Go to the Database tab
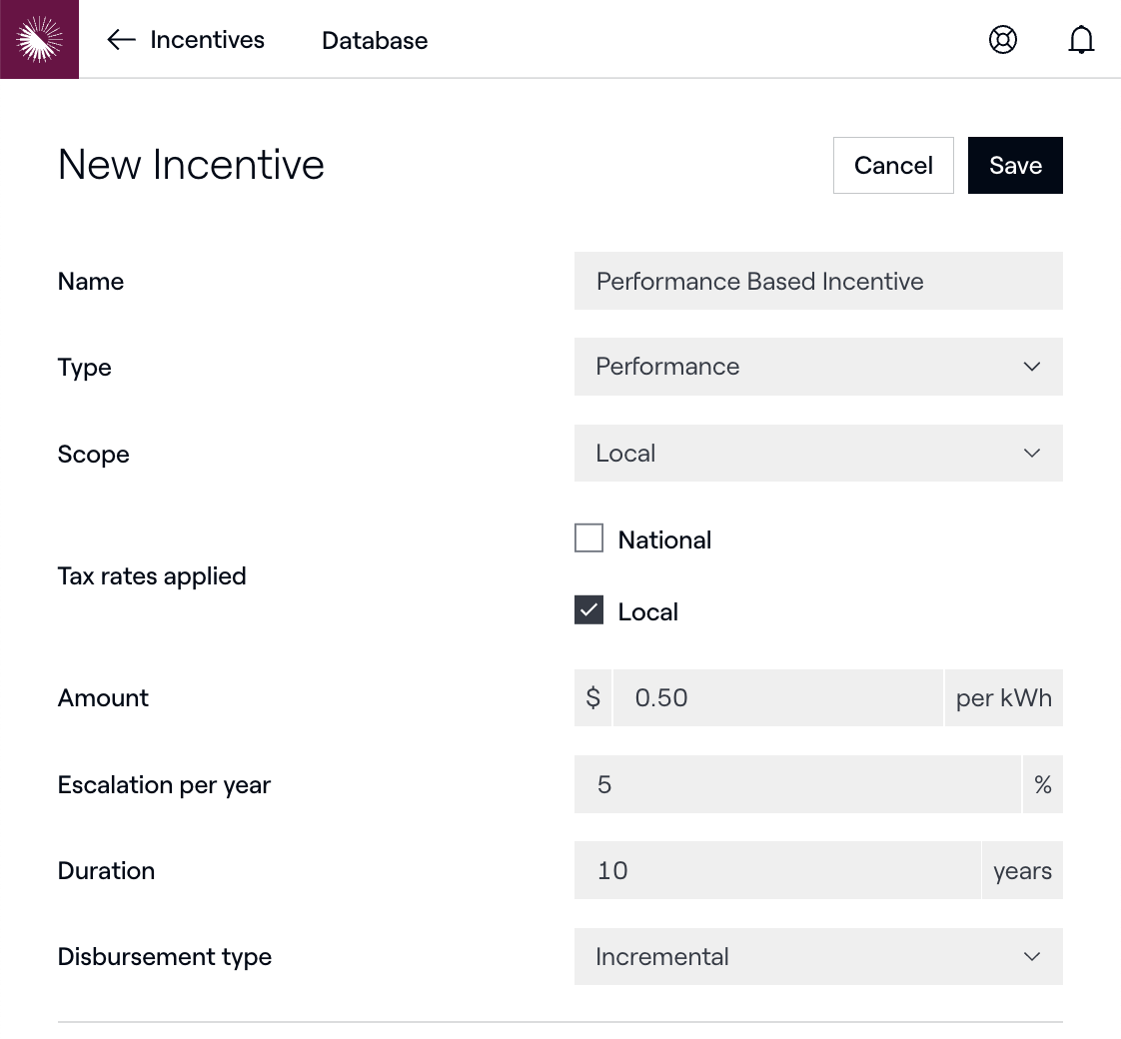 point(375,41)
